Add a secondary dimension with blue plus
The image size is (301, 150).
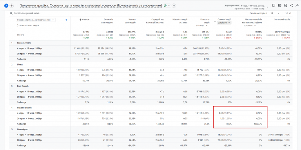66,20
